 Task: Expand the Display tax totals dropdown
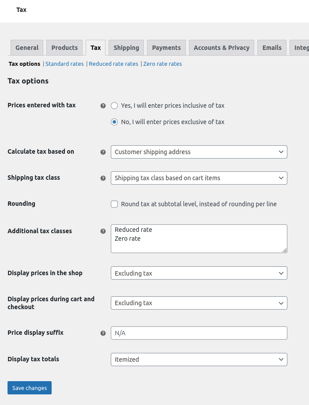[199, 360]
